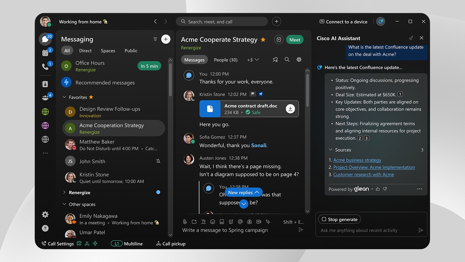Viewport: 465px width, 262px height.
Task: Toggle the pin on Kristin Stone's message
Action: point(261,94)
